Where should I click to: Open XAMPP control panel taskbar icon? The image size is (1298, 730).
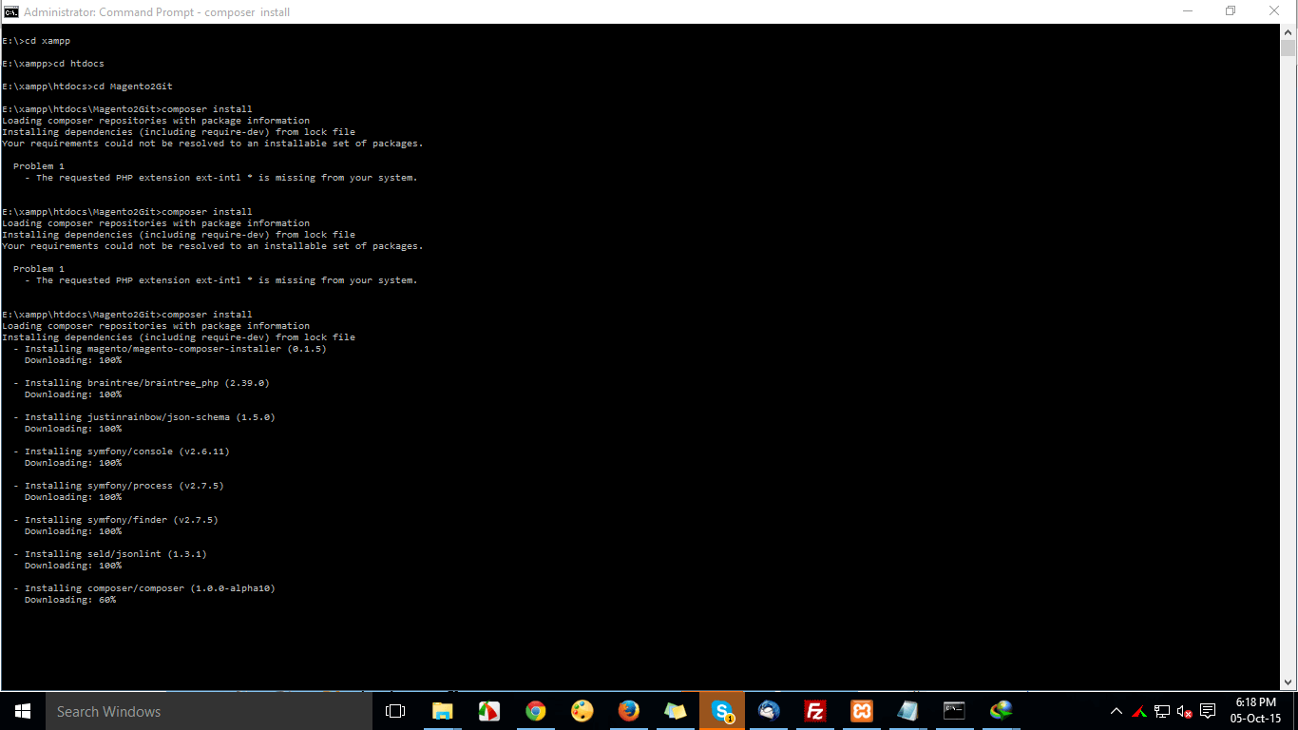[x=862, y=711]
